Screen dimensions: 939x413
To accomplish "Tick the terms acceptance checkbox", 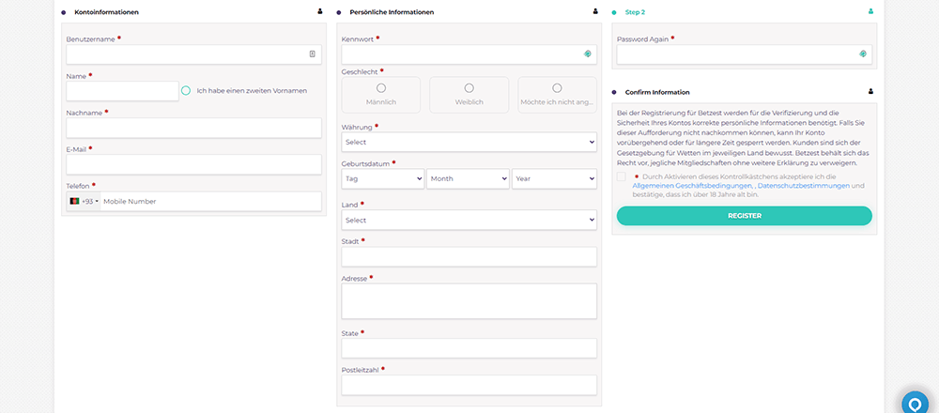I will click(622, 176).
